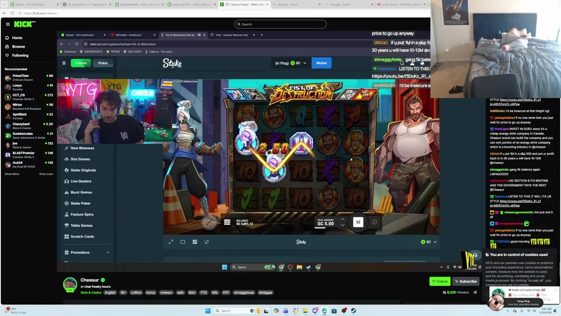Image resolution: width=561 pixels, height=316 pixels.
Task: Click the Kick search field
Action: (280, 24)
